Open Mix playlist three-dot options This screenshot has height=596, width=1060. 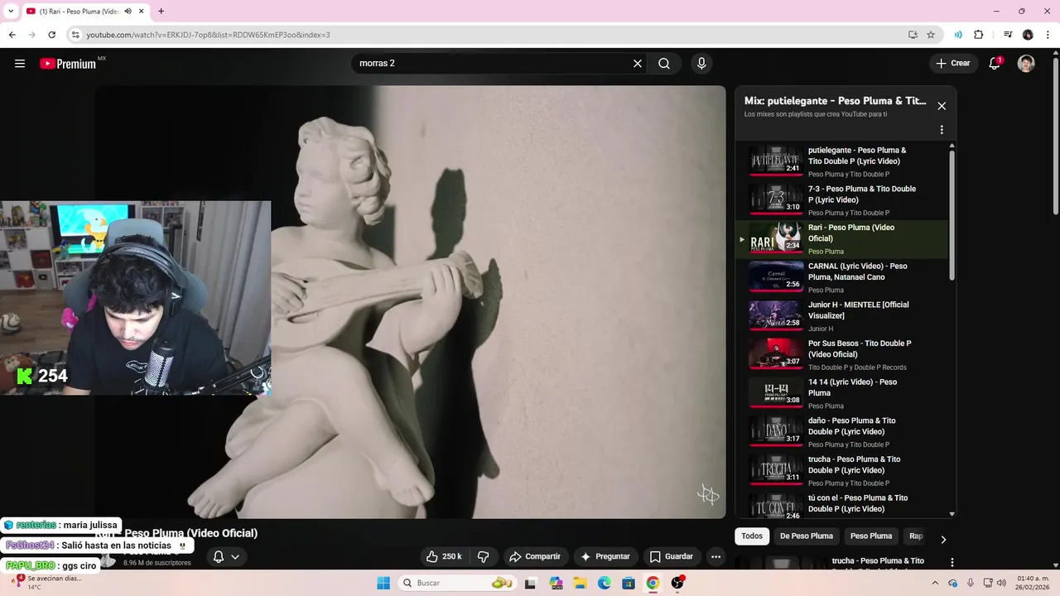click(x=942, y=130)
